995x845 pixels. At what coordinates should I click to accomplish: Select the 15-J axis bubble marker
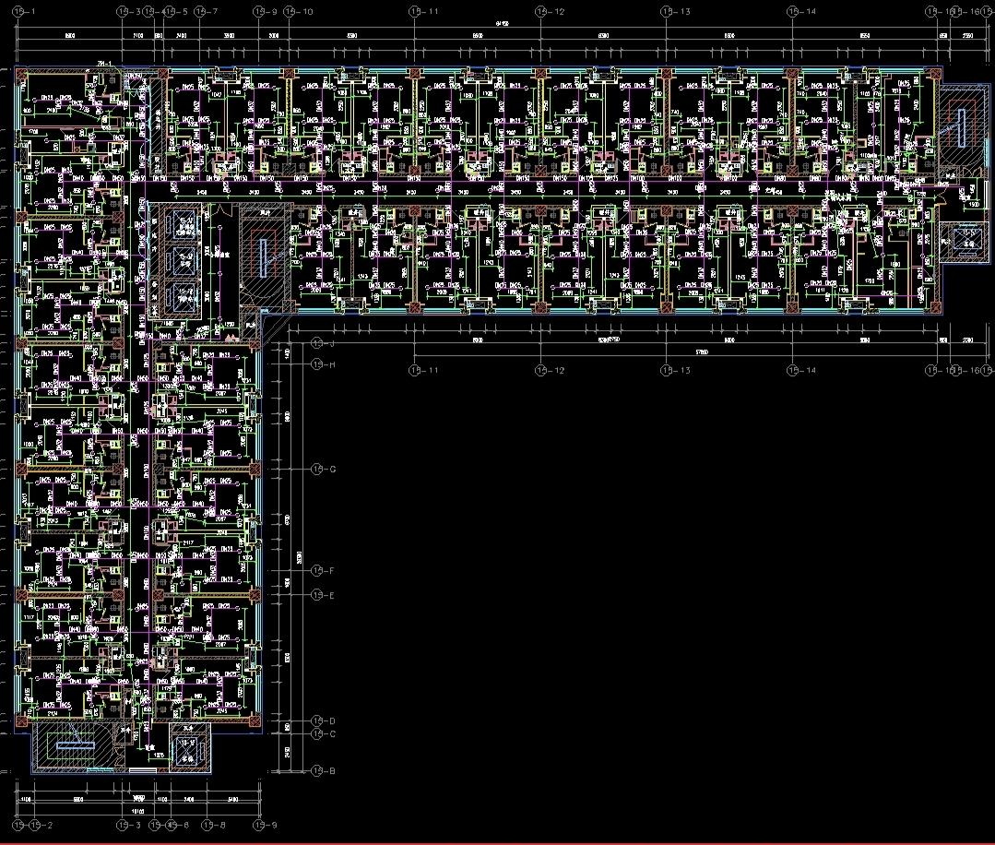point(316,343)
